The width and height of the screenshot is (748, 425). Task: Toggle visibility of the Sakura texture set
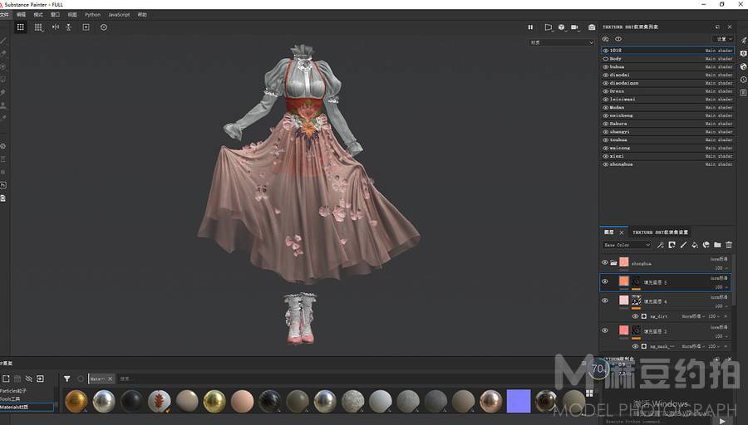pos(605,124)
